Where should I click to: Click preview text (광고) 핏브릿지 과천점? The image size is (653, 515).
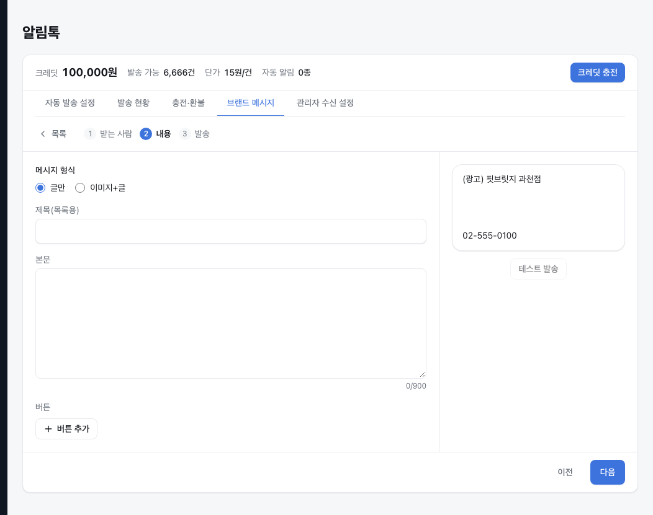502,179
